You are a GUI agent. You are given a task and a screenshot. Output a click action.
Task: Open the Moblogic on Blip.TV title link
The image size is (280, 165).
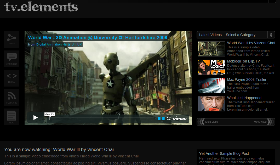pos(243,61)
